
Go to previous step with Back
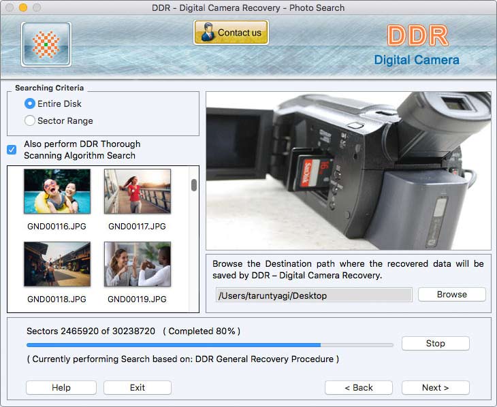point(359,388)
